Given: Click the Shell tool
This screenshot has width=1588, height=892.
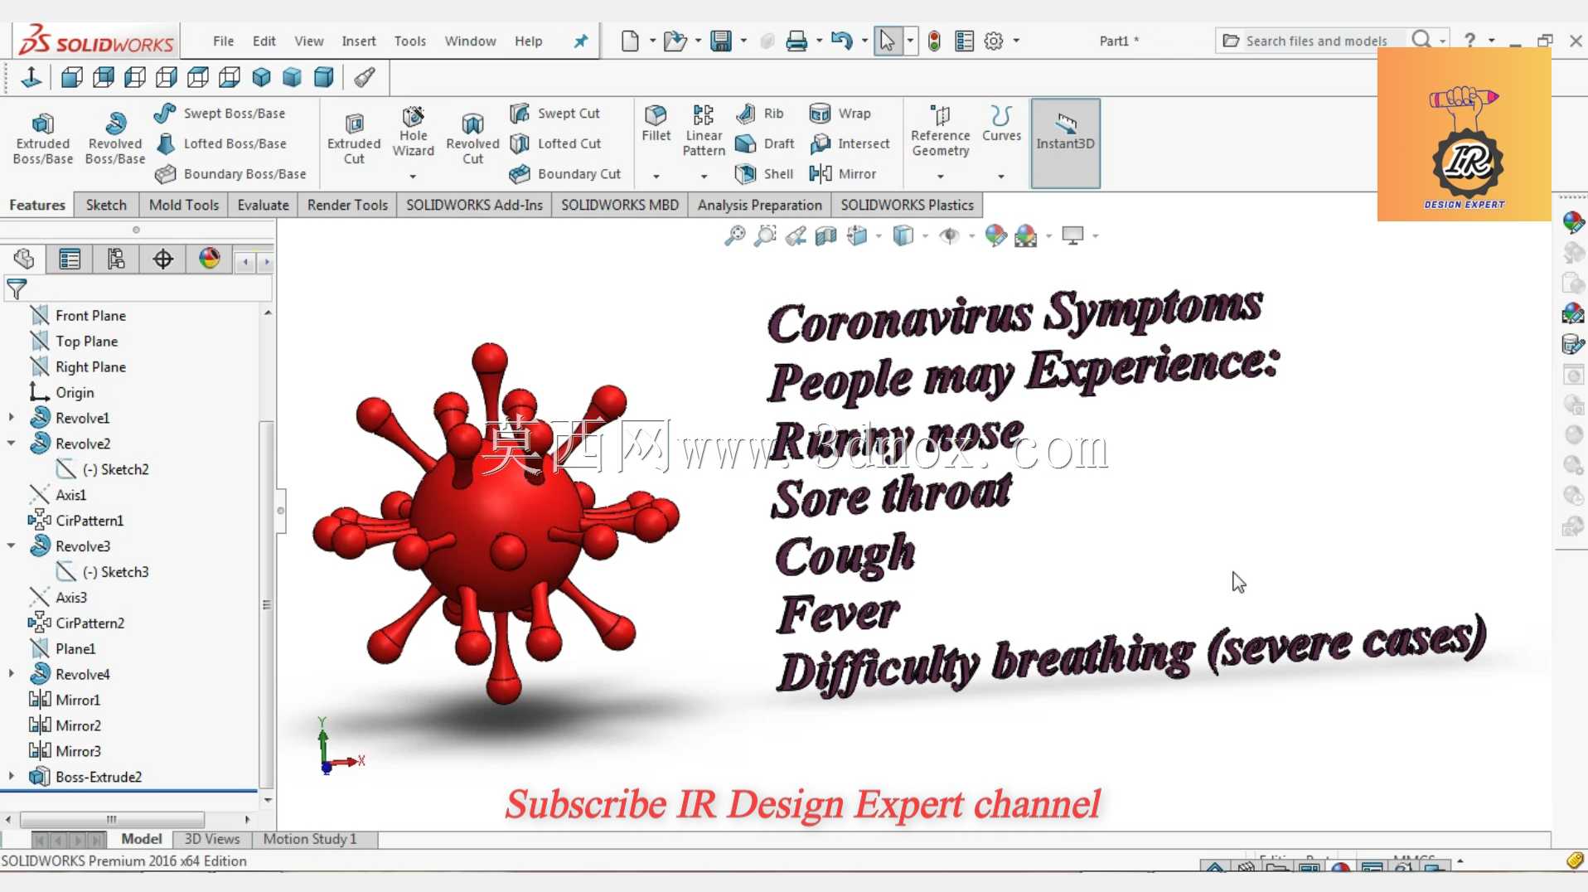Looking at the screenshot, I should (x=764, y=174).
